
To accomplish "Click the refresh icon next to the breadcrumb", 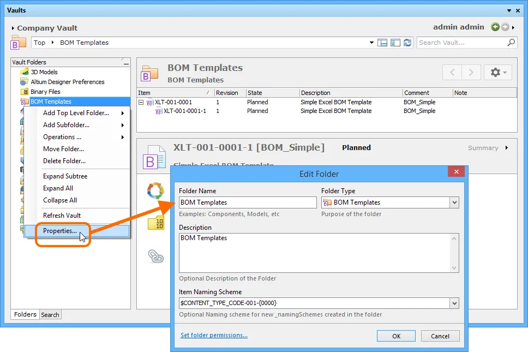I will point(407,43).
